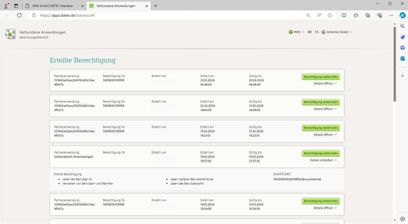Click the browser refresh icon
The height and width of the screenshot is (224, 408).
pos(19,15)
